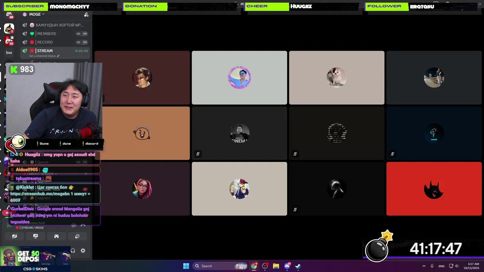This screenshot has width=484, height=272.
Task: Select the white cat participant tile
Action: pos(337,77)
